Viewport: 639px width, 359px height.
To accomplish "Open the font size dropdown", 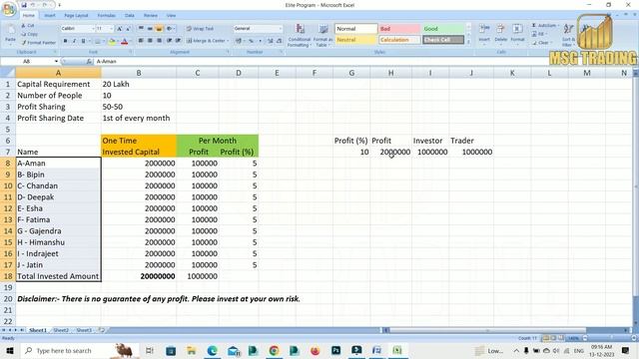I will (112, 29).
